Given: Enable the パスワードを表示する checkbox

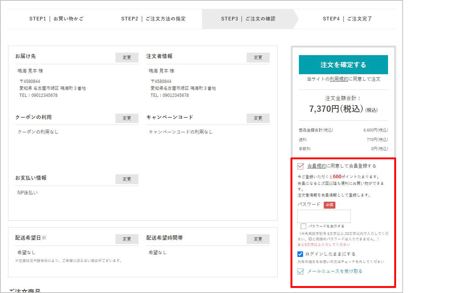Looking at the screenshot, I should (x=303, y=227).
